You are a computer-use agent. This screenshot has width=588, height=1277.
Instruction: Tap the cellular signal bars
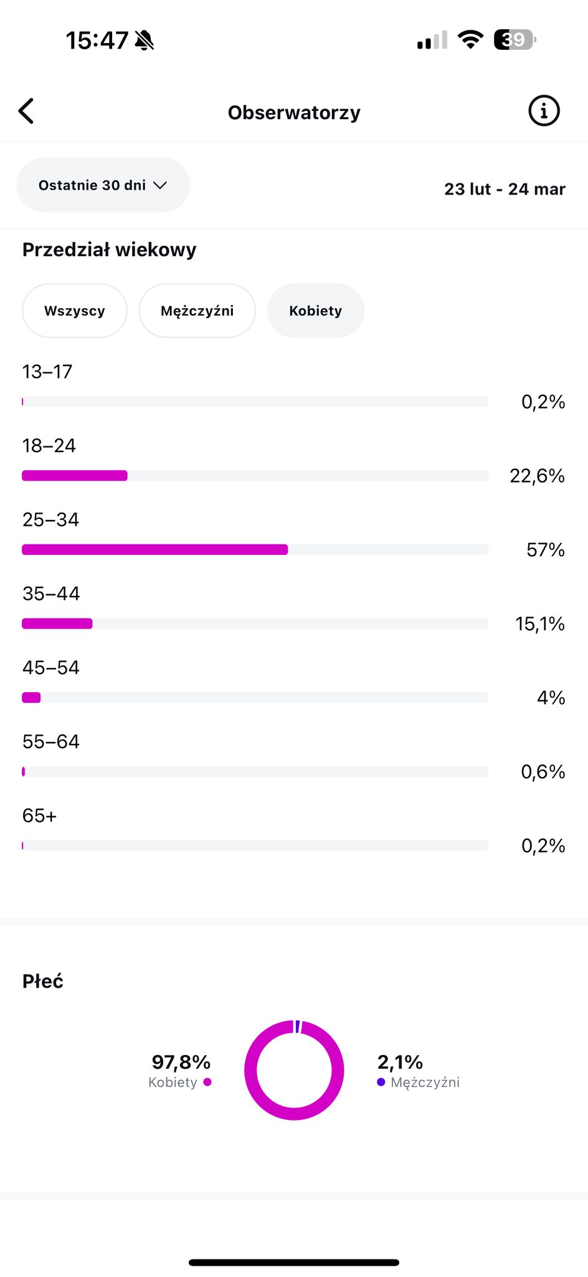click(x=432, y=40)
